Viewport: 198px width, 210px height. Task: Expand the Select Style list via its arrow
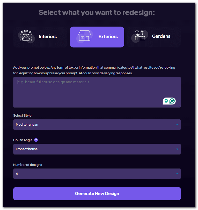pyautogui.click(x=177, y=125)
